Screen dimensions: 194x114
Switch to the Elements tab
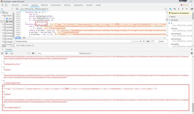(x=15, y=5)
